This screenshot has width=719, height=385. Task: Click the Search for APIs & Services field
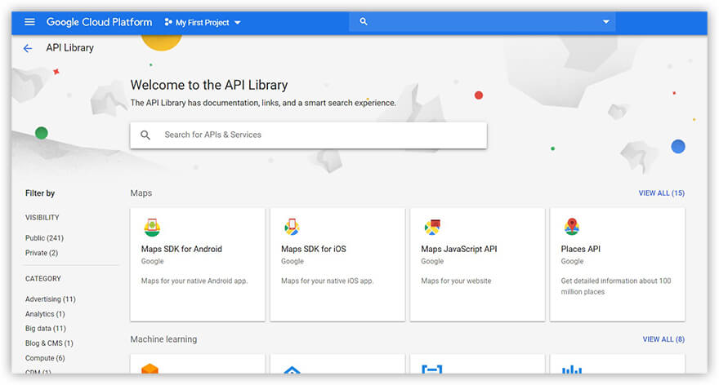[308, 135]
